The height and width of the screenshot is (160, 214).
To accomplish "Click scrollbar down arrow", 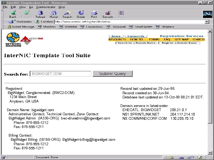I will point(210,153).
